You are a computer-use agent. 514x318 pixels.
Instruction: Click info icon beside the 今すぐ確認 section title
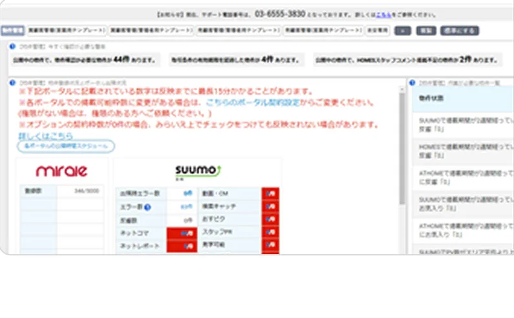tap(12, 46)
